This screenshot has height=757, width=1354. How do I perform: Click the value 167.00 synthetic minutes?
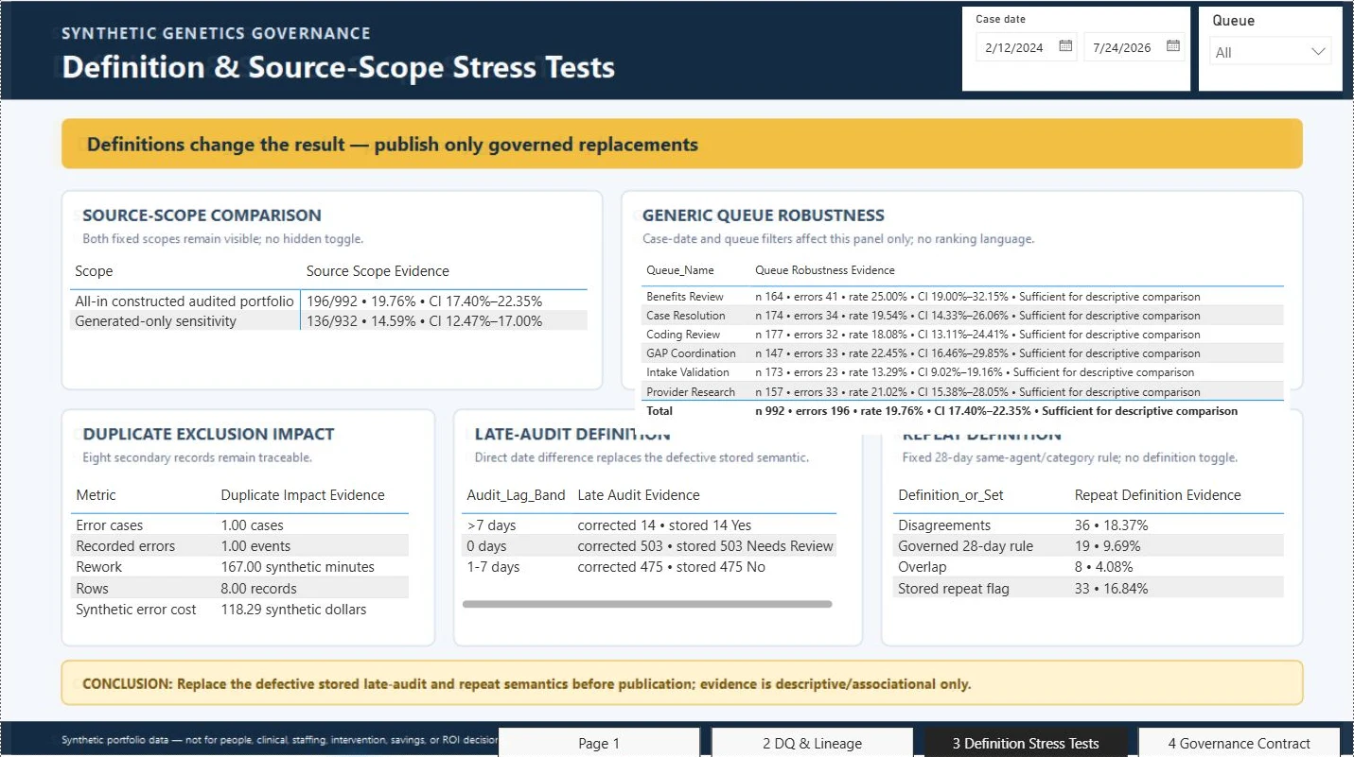tap(298, 567)
